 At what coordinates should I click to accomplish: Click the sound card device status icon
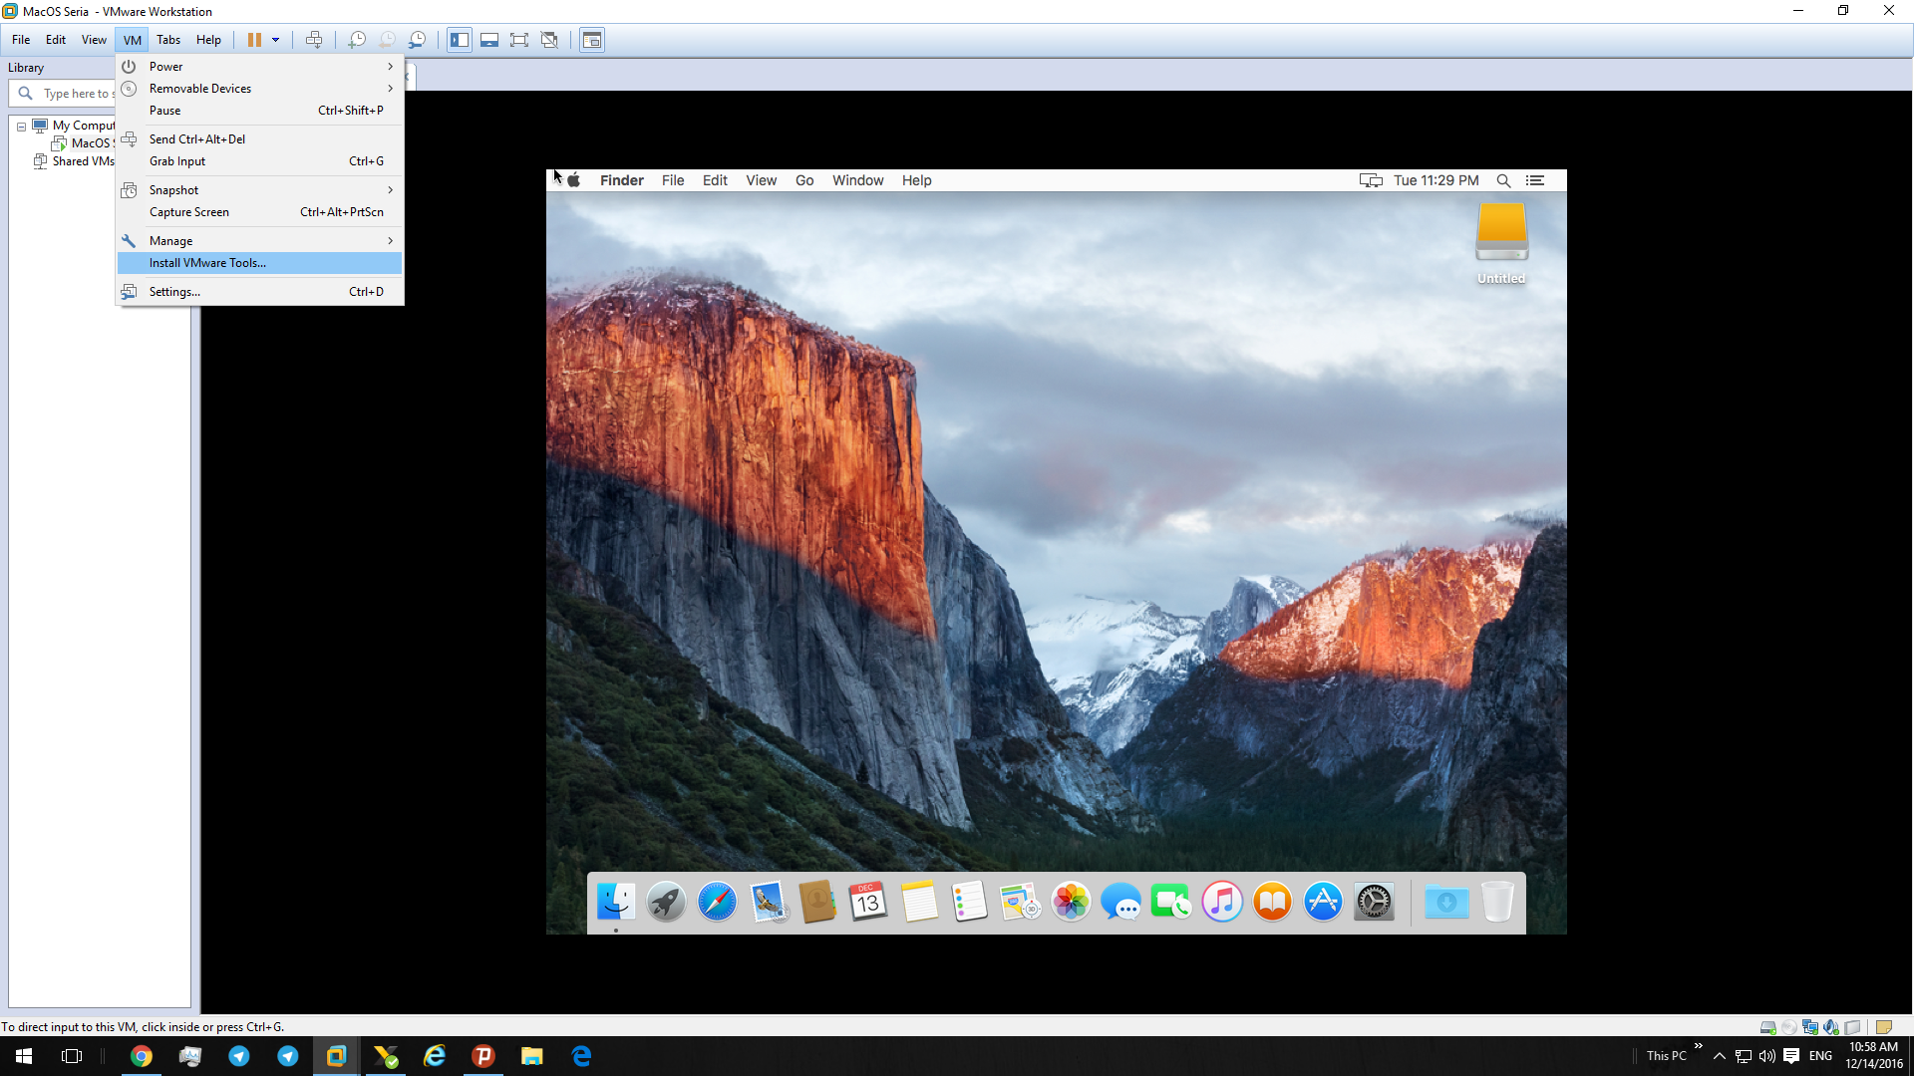point(1831,1027)
